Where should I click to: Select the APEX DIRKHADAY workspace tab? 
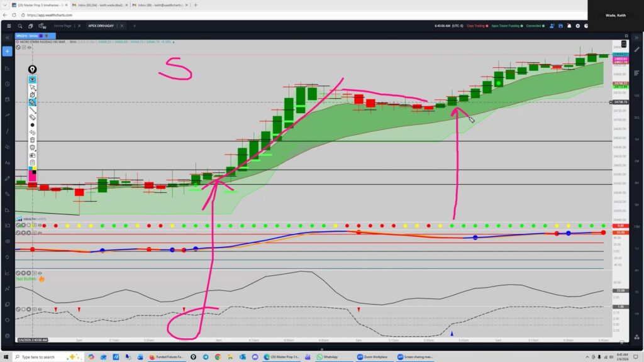coord(101,26)
